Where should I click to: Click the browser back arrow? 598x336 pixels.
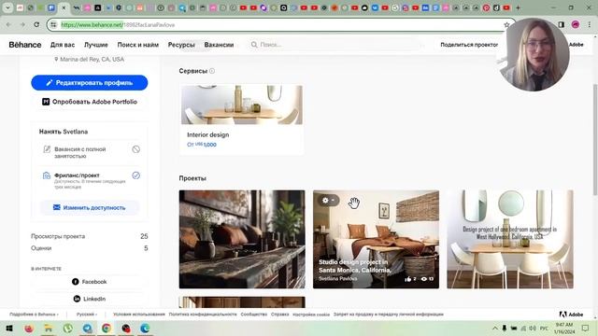coord(8,25)
